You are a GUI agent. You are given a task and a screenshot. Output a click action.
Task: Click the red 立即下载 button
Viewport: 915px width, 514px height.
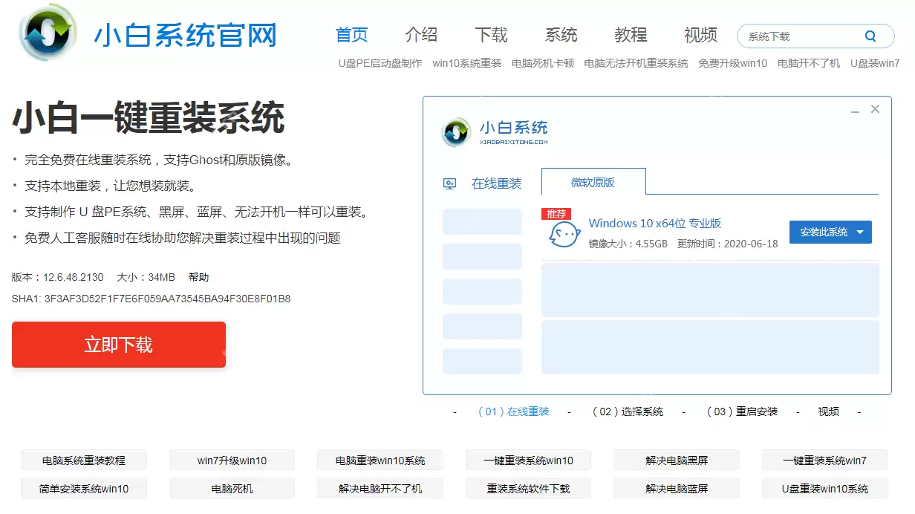(118, 344)
